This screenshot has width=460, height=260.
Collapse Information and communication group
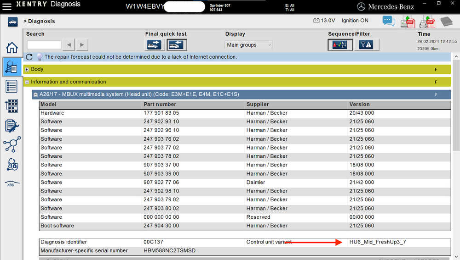click(x=27, y=82)
